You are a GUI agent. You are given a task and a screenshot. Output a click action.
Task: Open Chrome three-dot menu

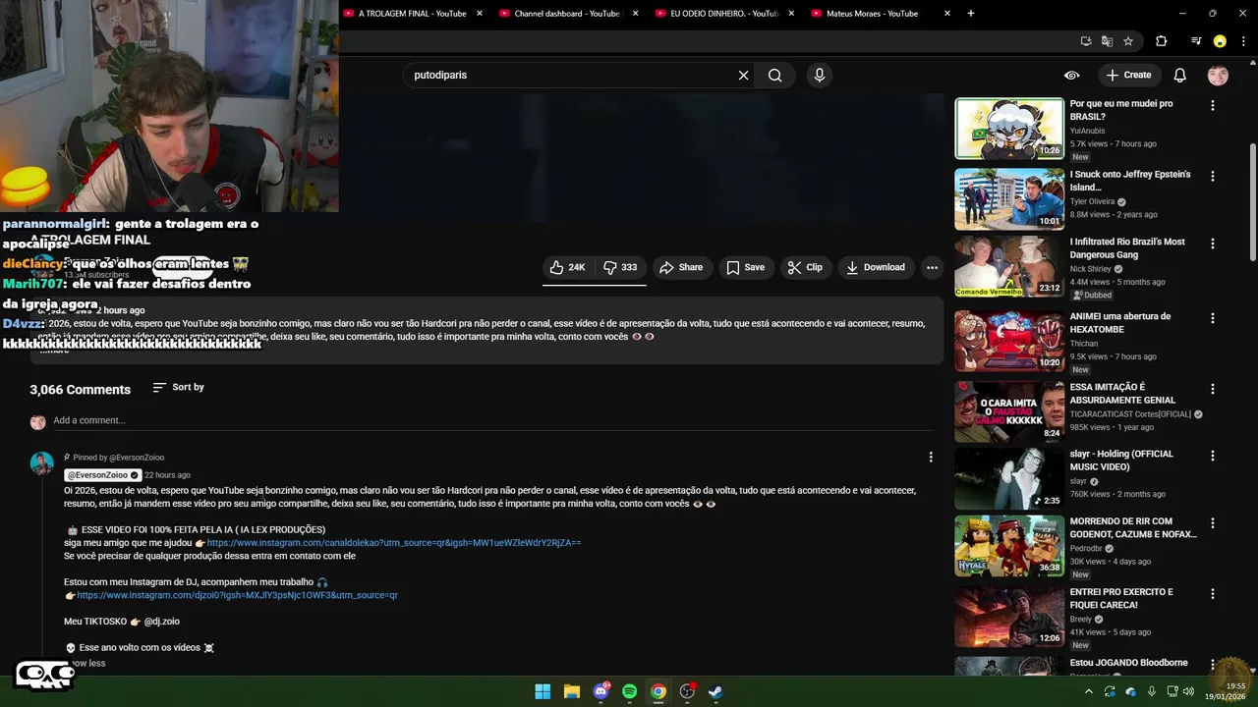(1242, 41)
